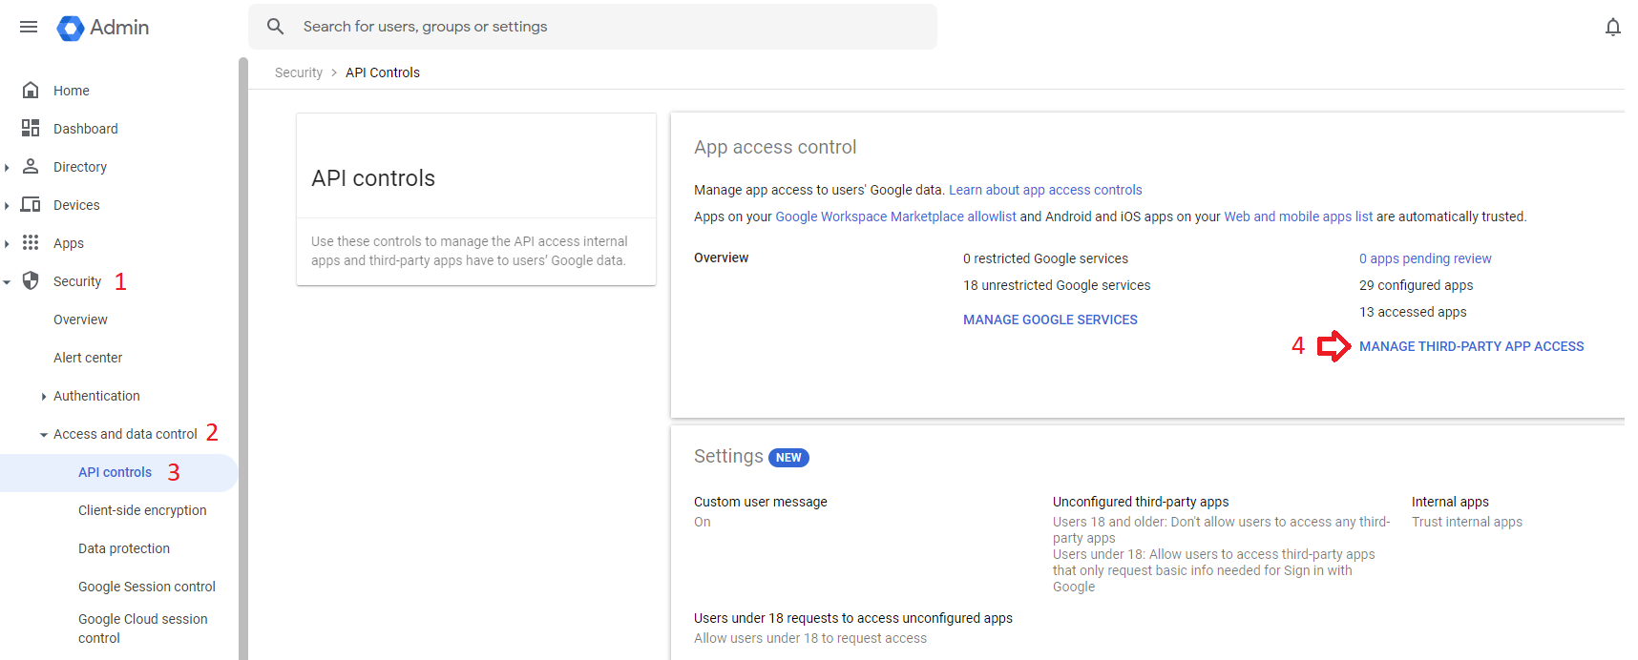Open Data protection settings
1638x660 pixels.
tap(124, 548)
